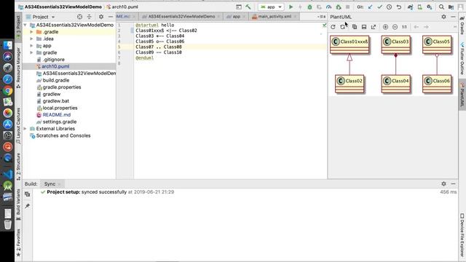Show VCS history clock icon
466x262 pixels.
pyautogui.click(x=389, y=7)
